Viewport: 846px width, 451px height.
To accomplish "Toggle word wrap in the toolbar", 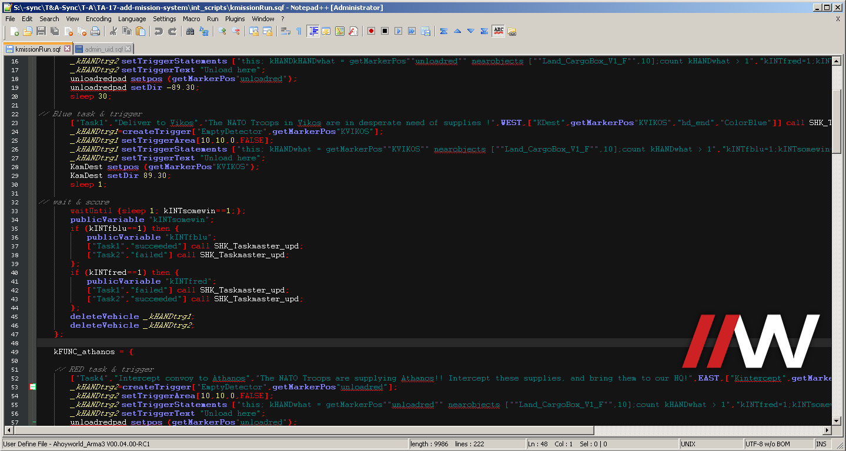I will (286, 31).
